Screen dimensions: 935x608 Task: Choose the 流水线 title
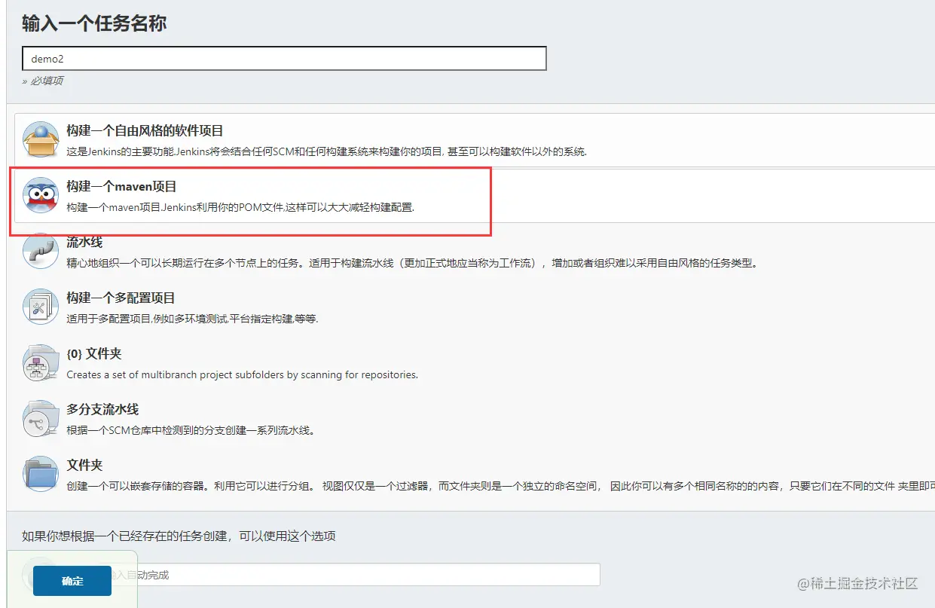coord(84,243)
